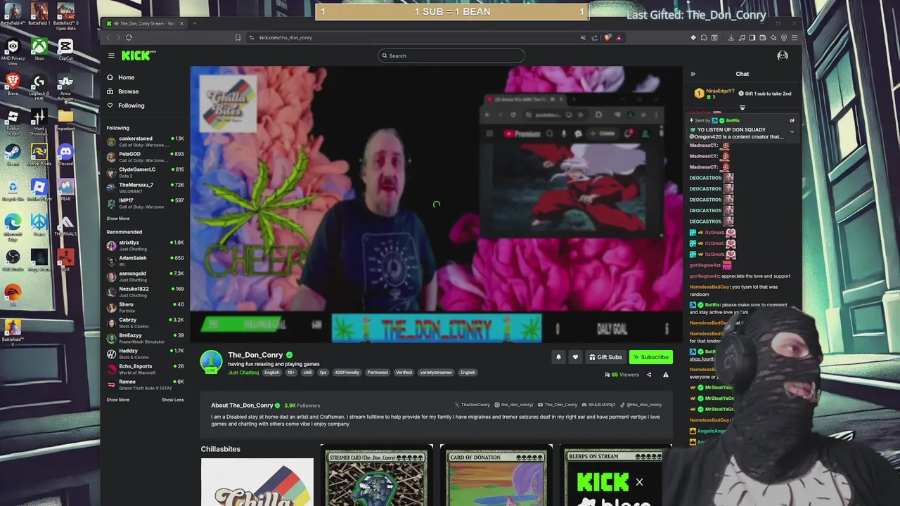The image size is (900, 506).
Task: Open Browse in Kick sidebar
Action: (x=123, y=91)
